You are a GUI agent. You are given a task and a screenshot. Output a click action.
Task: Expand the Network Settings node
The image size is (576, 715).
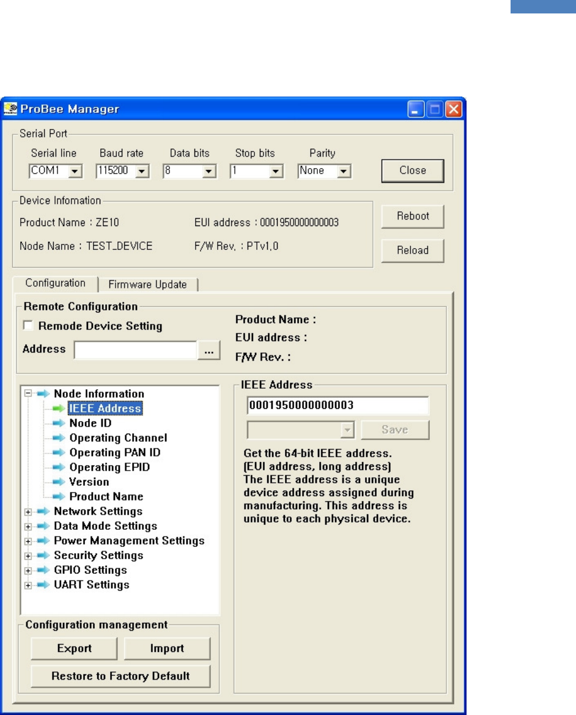(28, 512)
